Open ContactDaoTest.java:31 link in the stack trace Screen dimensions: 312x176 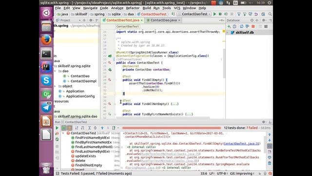(241, 143)
